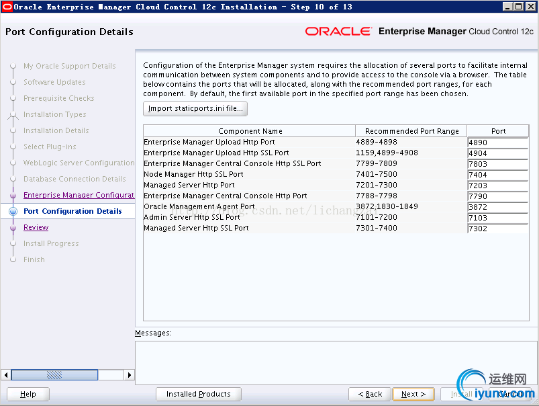This screenshot has height=406, width=539.
Task: Click Recommended Port Range column header
Action: [x=411, y=131]
